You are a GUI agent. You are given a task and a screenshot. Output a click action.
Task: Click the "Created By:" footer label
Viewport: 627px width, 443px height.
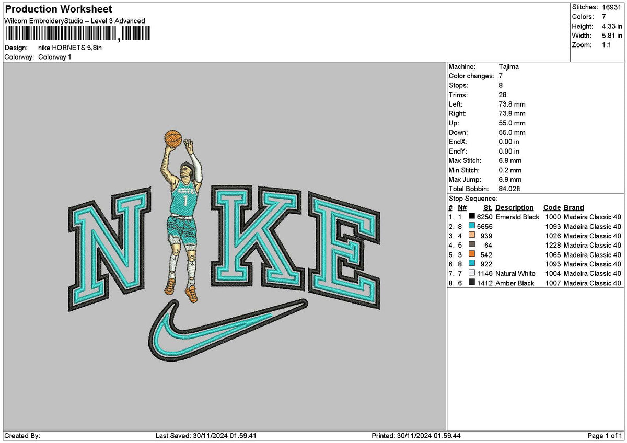22,436
